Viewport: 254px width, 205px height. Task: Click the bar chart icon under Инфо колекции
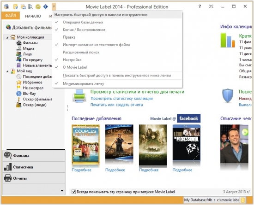[x=228, y=40]
